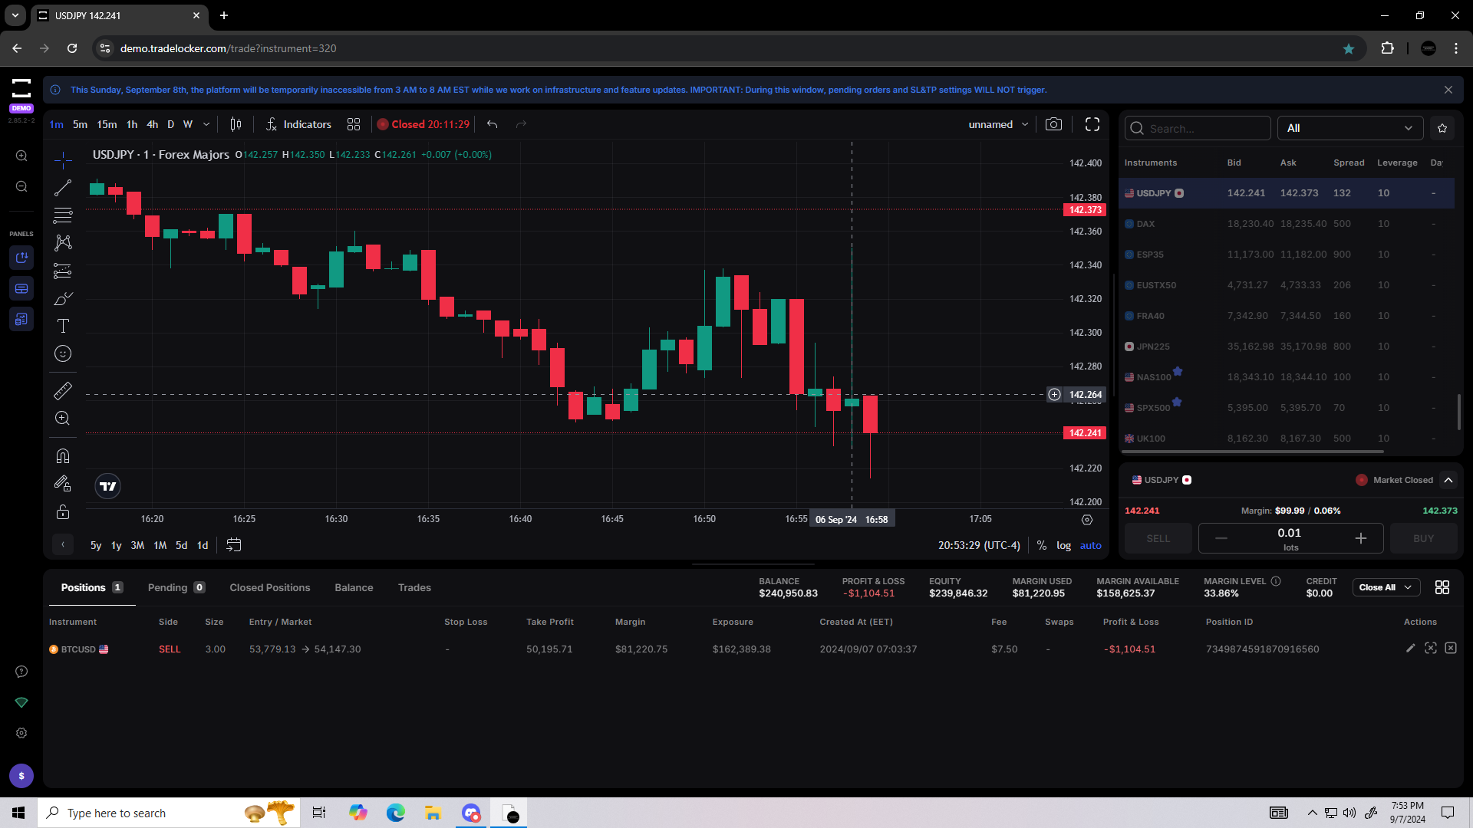Switch to Closed Positions tab

(x=269, y=588)
